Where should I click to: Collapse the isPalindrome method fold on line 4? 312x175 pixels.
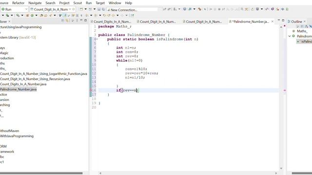[97, 39]
